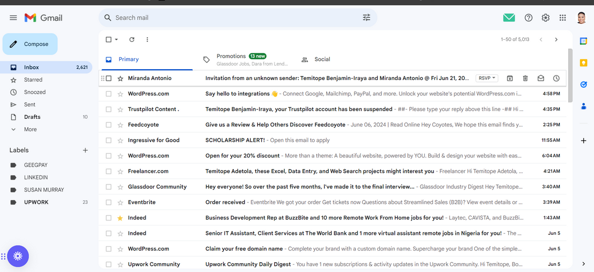Image resolution: width=594 pixels, height=272 pixels.
Task: Click the Compose button
Action: [30, 44]
